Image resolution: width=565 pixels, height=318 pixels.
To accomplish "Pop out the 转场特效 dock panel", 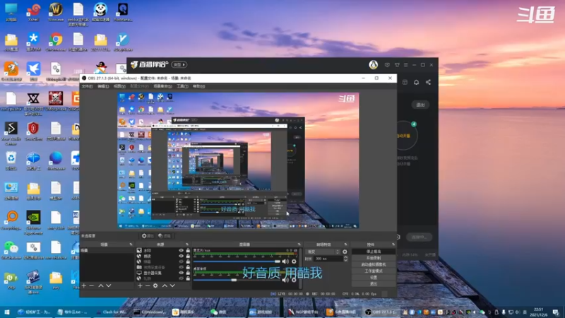I will [345, 245].
